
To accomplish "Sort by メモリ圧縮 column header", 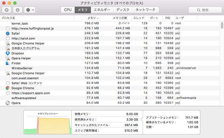I will coord(115,18).
